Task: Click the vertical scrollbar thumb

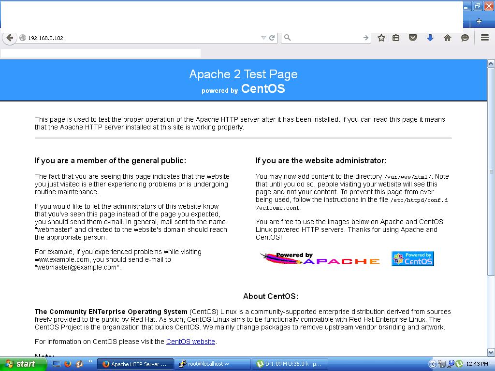Action: (491, 171)
